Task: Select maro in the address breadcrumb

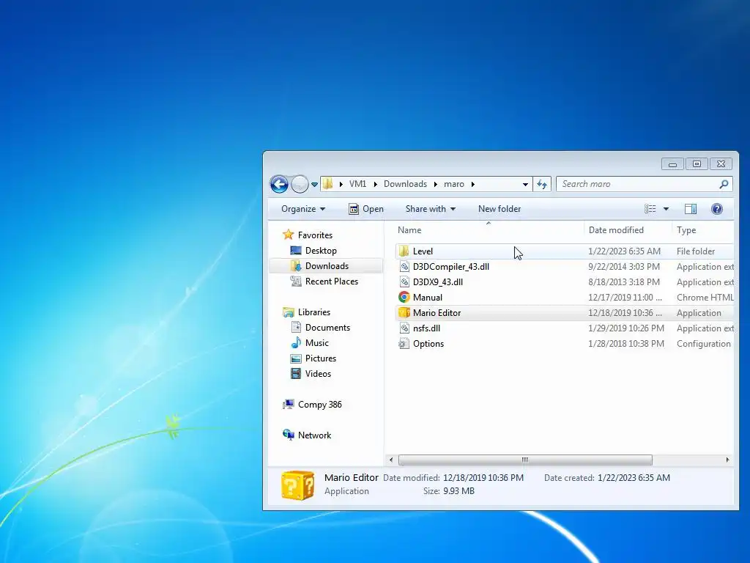Action: [x=454, y=184]
